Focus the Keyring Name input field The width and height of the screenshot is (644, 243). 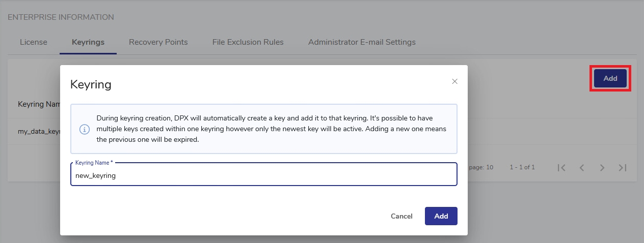pos(263,175)
